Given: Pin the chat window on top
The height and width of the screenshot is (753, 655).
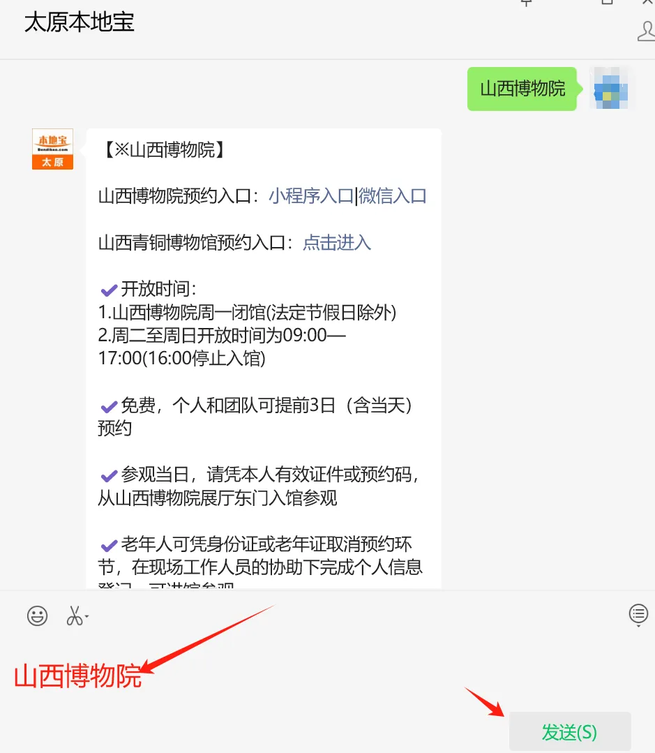Looking at the screenshot, I should click(527, 3).
